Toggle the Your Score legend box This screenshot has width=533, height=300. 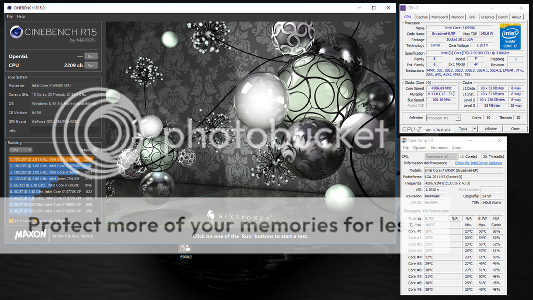11,221
